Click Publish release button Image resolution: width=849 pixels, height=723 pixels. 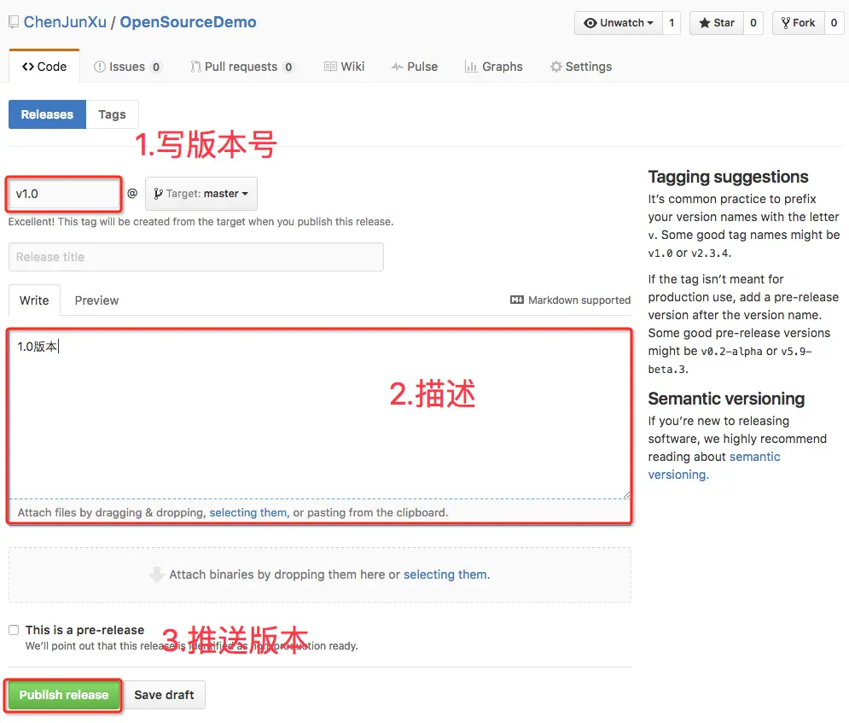tap(64, 695)
